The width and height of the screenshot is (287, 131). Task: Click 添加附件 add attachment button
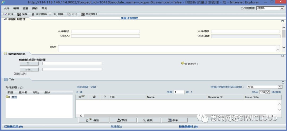click(x=39, y=14)
